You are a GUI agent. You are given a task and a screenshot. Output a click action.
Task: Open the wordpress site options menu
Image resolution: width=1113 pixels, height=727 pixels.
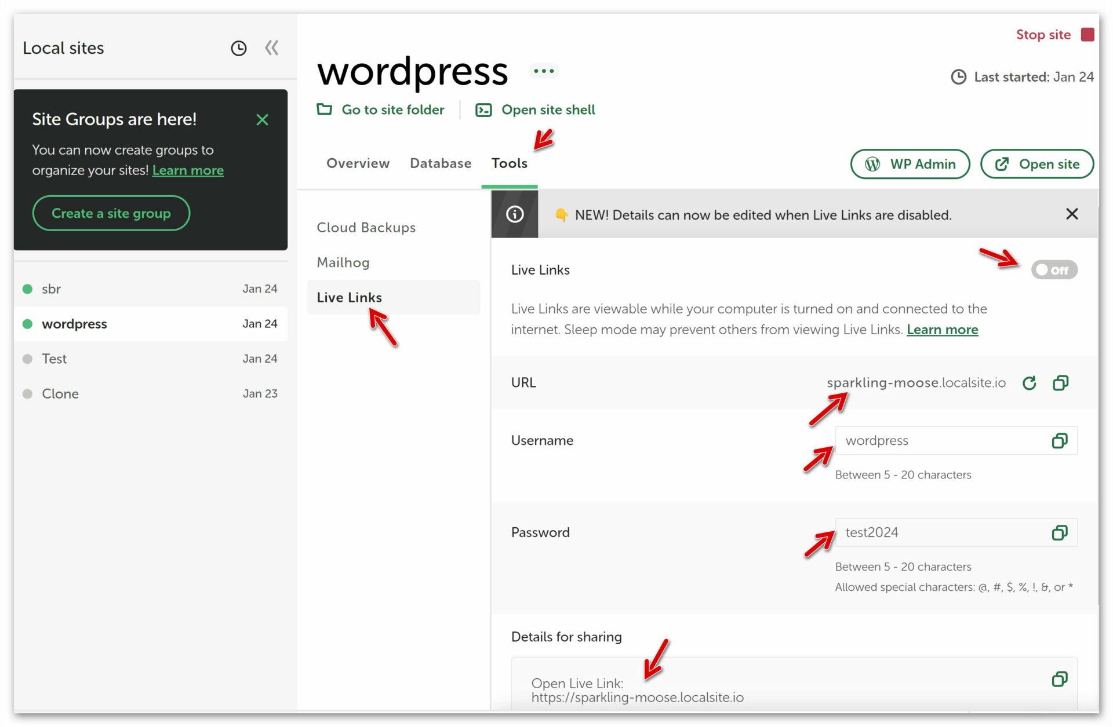[x=543, y=71]
